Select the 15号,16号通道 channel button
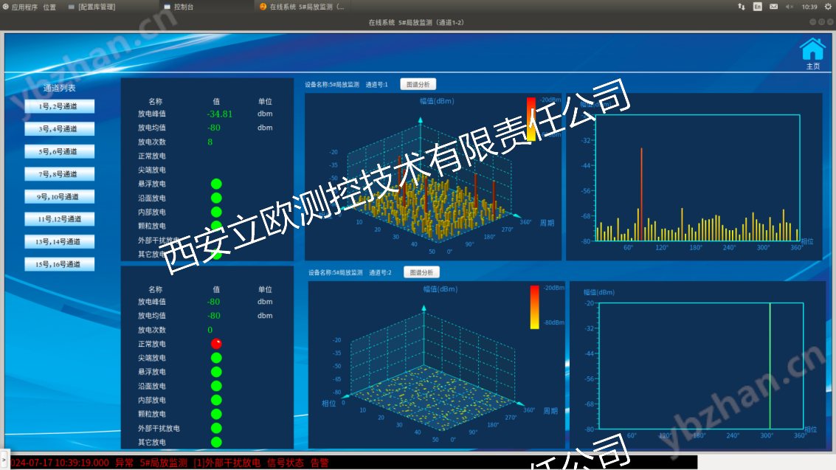This screenshot has height=470, width=836. tap(60, 264)
